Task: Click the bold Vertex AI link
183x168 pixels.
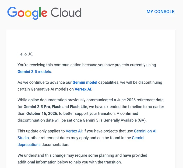Action: click(83, 89)
